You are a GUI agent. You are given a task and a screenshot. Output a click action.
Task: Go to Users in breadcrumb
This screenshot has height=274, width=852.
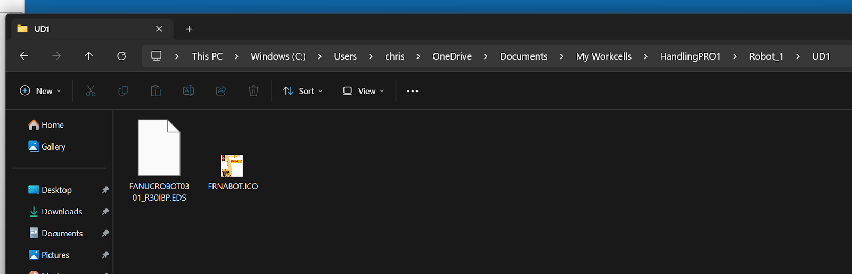pos(345,56)
